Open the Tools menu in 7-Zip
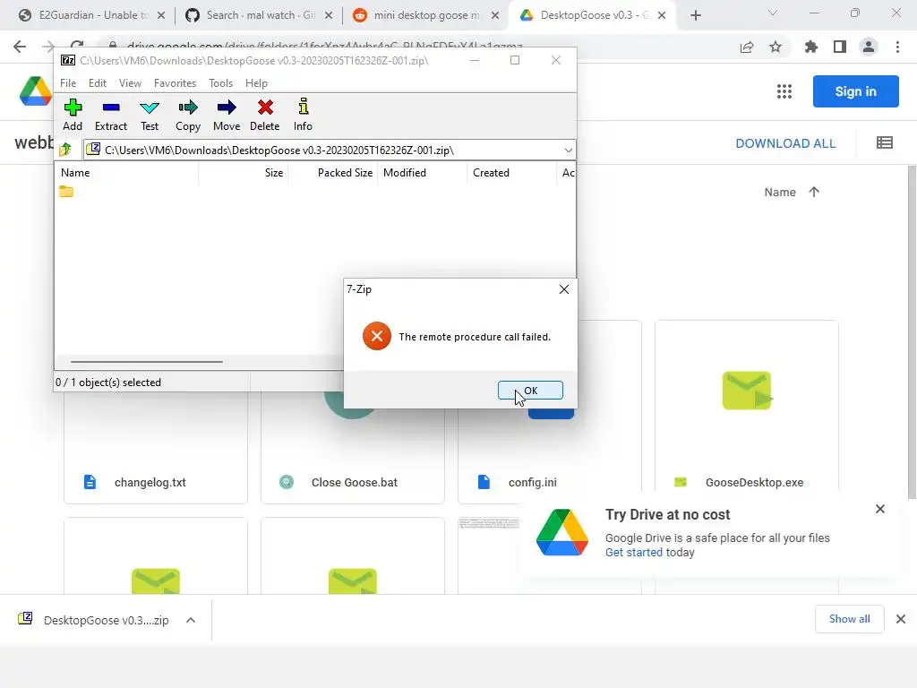 (x=220, y=83)
